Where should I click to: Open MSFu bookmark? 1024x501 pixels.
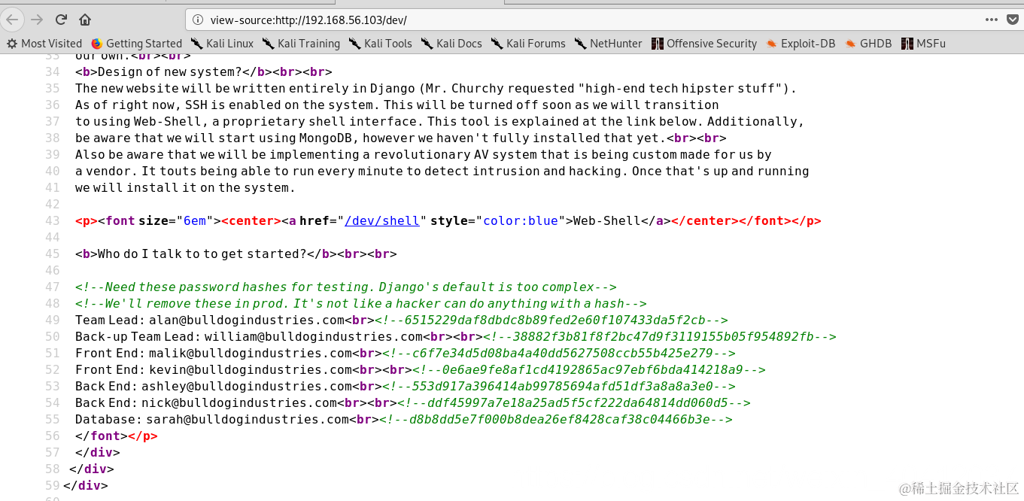click(x=923, y=44)
